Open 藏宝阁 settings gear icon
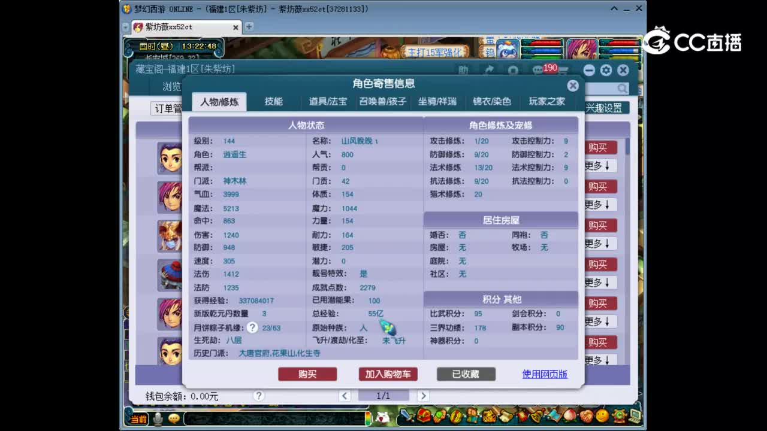 point(606,70)
